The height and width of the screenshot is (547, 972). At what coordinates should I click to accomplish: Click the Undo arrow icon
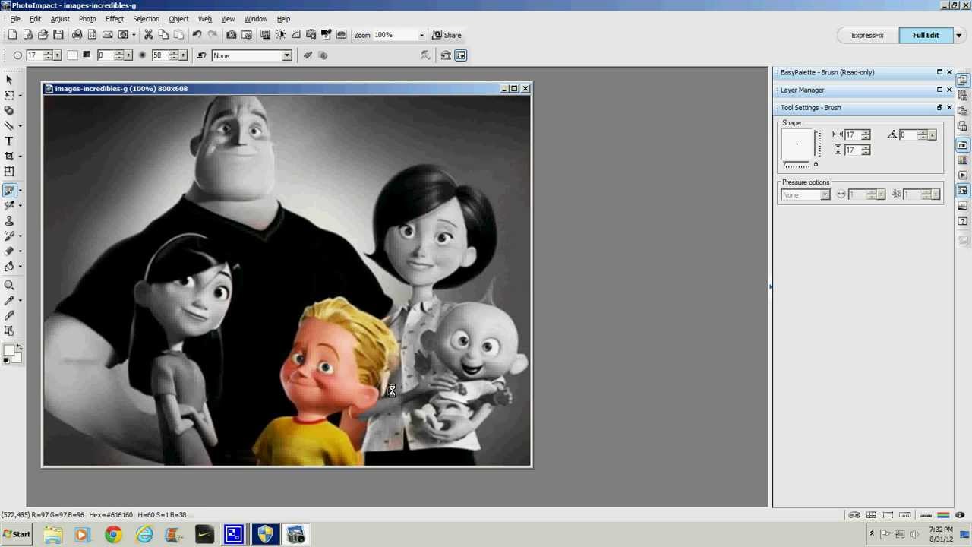tap(197, 35)
